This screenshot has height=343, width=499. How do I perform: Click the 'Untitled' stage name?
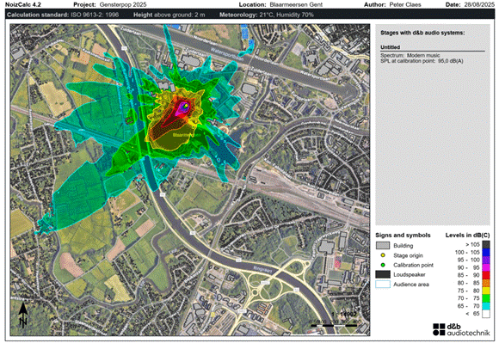tap(390, 47)
